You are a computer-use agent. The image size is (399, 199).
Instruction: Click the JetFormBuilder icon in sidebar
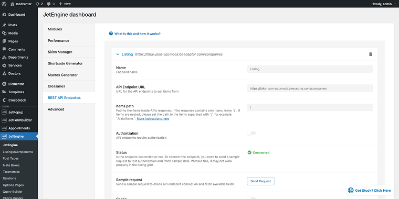4,120
